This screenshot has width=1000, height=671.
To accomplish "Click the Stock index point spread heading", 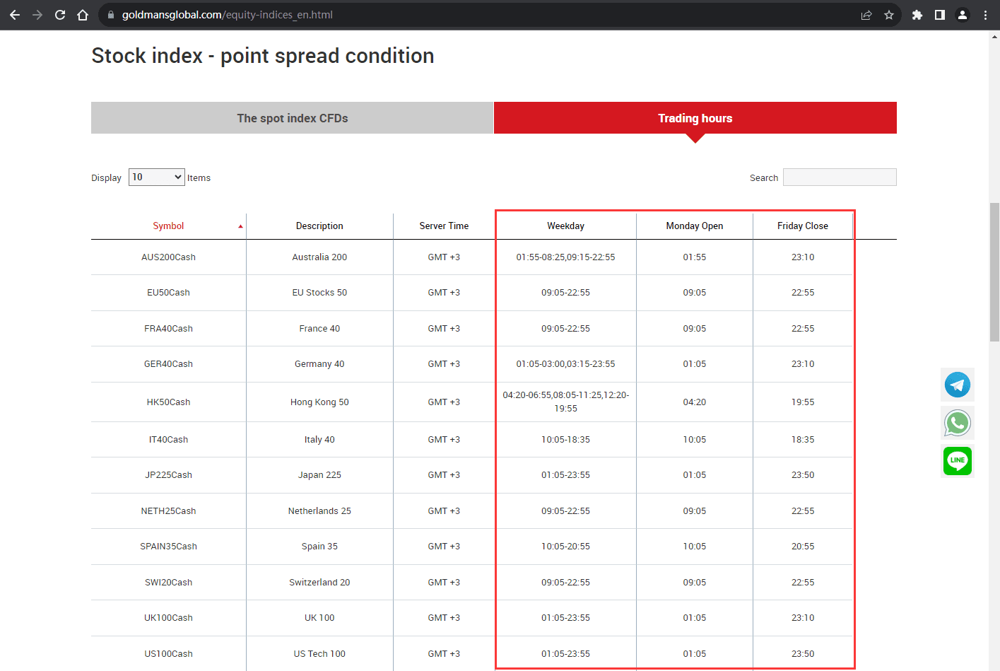I will coord(263,56).
